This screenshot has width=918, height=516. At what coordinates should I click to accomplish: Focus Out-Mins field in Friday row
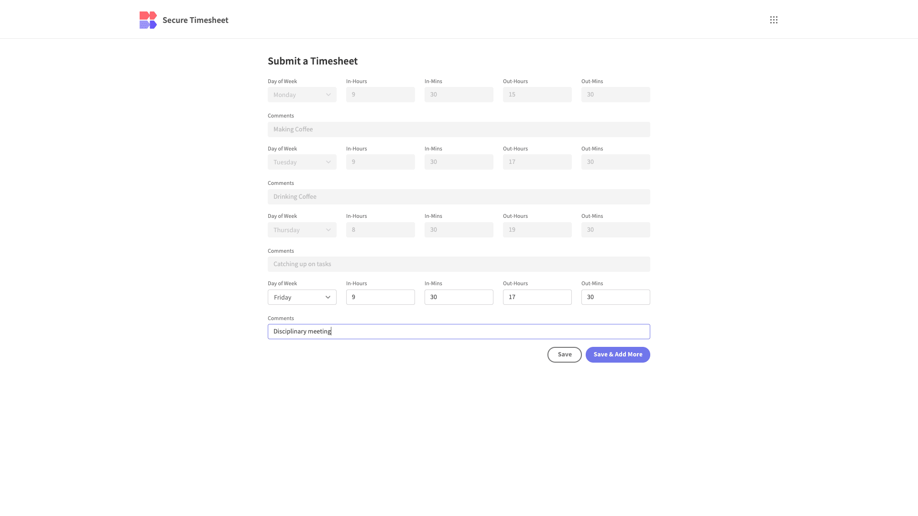[616, 297]
